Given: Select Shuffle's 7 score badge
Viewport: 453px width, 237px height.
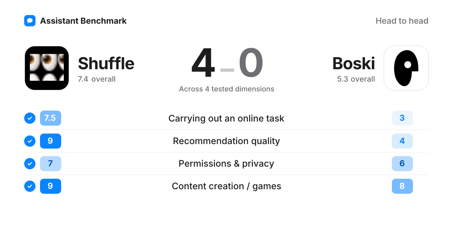Looking at the screenshot, I should pyautogui.click(x=51, y=164).
